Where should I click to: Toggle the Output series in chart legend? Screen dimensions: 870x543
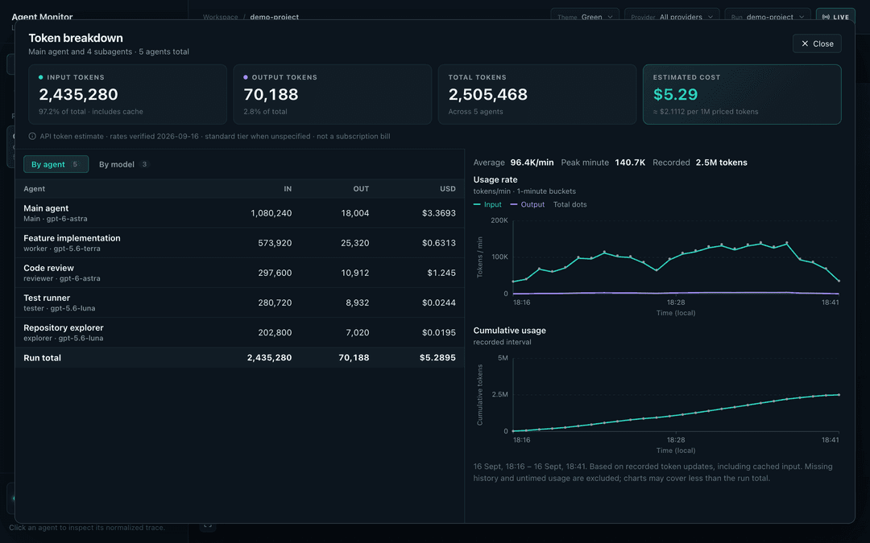(528, 204)
